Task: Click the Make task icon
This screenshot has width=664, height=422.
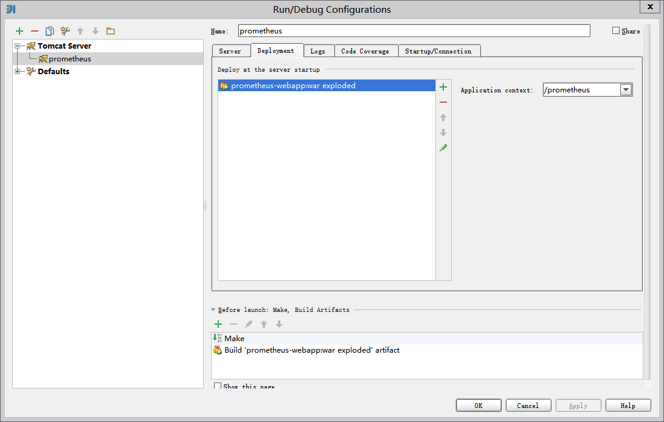Action: coord(217,338)
